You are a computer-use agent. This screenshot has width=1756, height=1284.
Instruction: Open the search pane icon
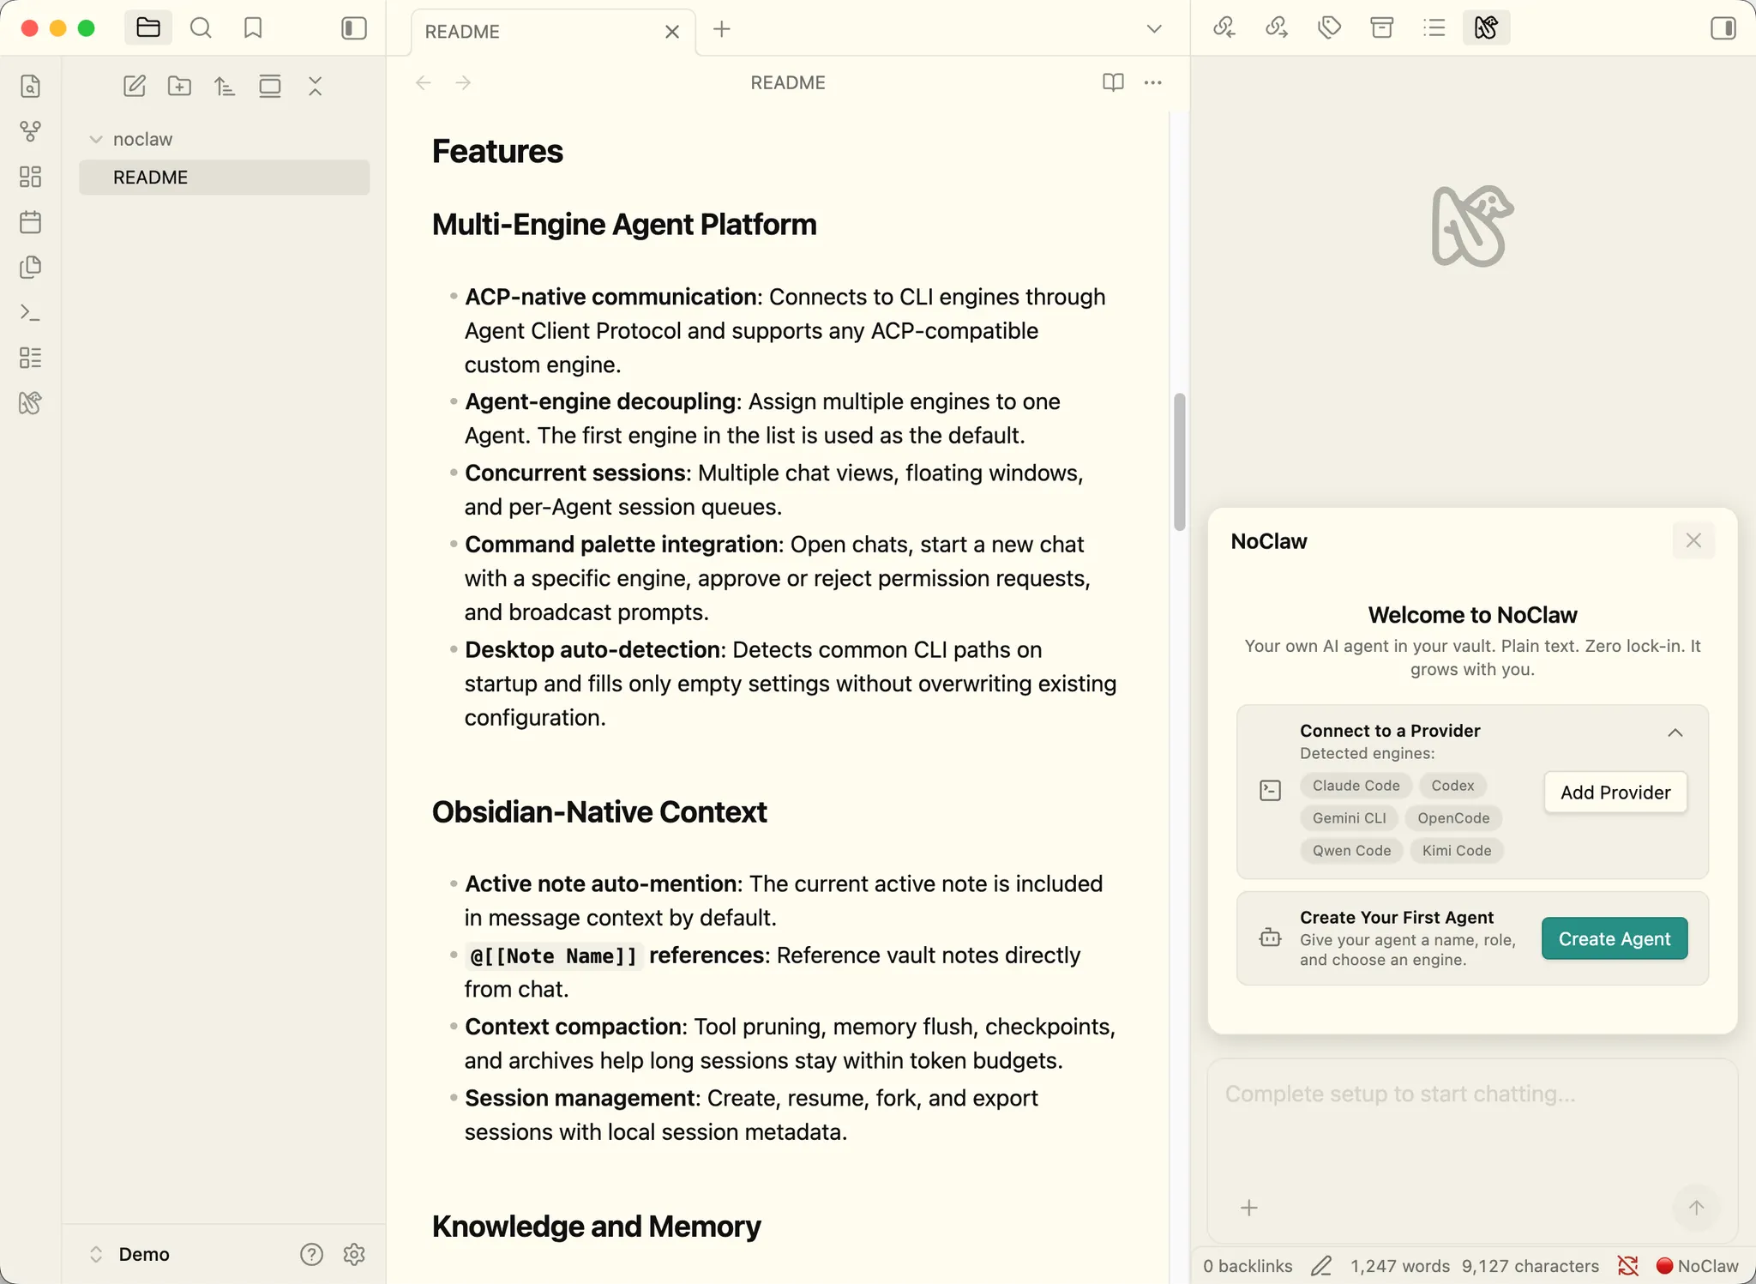pyautogui.click(x=201, y=28)
